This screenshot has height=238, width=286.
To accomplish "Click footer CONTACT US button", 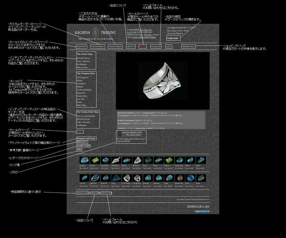I will 106,193.
